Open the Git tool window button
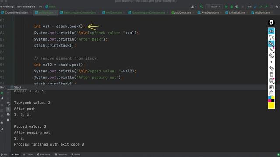 click(x=4, y=154)
